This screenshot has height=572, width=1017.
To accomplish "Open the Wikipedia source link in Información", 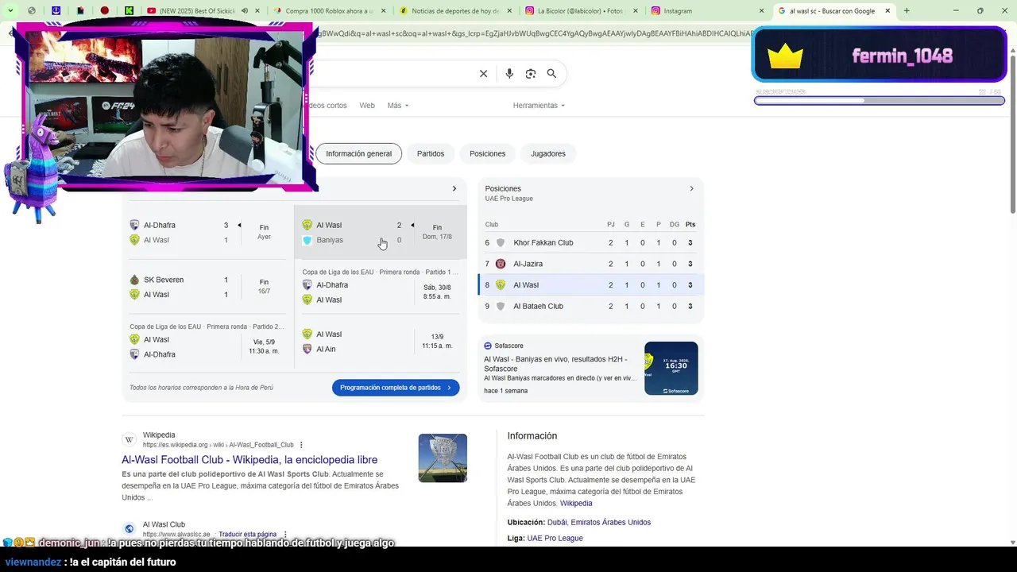I will (576, 504).
